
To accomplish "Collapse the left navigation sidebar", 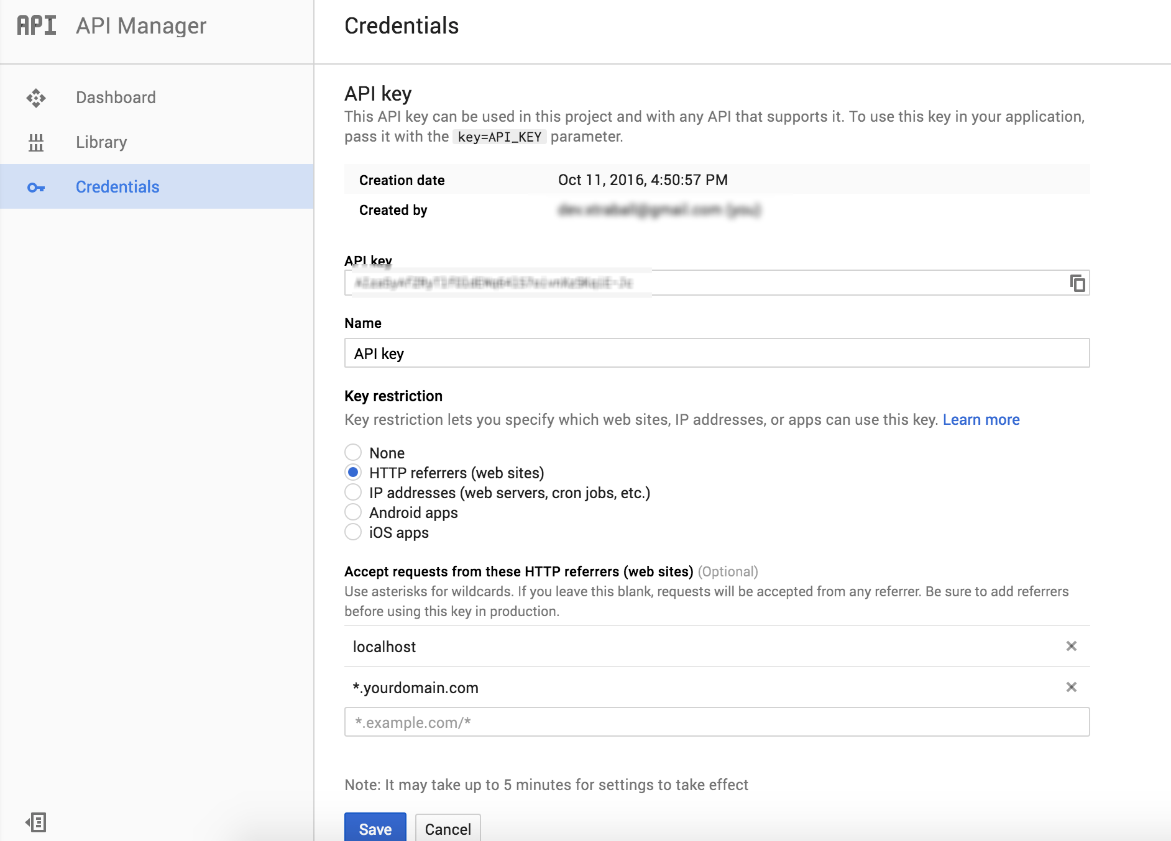I will click(36, 822).
